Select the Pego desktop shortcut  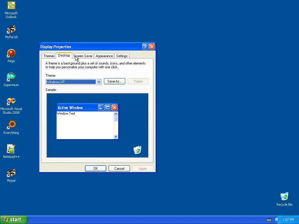tap(11, 56)
